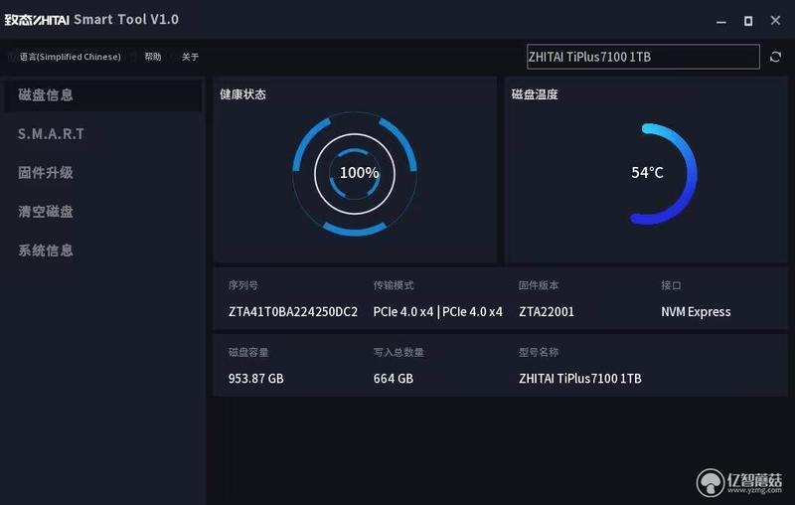Open the 关于 about menu
The image size is (795, 505).
point(190,57)
